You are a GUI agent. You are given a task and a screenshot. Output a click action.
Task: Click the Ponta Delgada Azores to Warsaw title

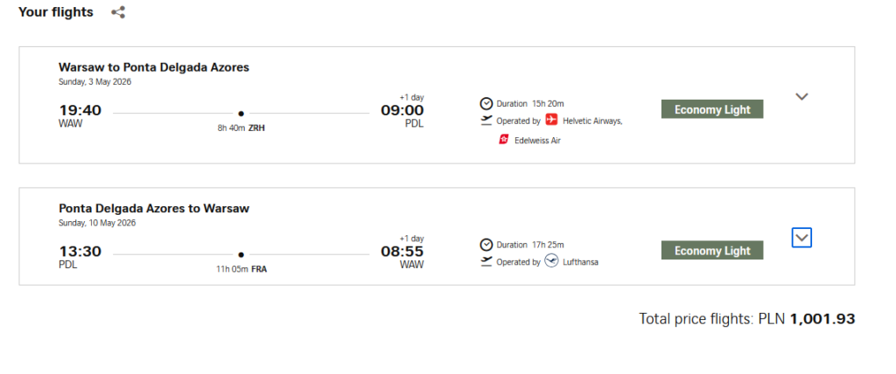pos(154,209)
